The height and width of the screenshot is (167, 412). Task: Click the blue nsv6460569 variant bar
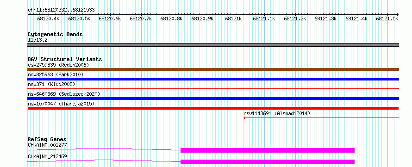(x=213, y=99)
